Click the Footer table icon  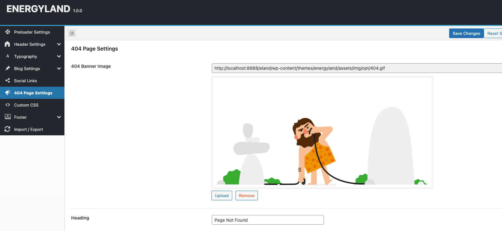[x=8, y=117]
